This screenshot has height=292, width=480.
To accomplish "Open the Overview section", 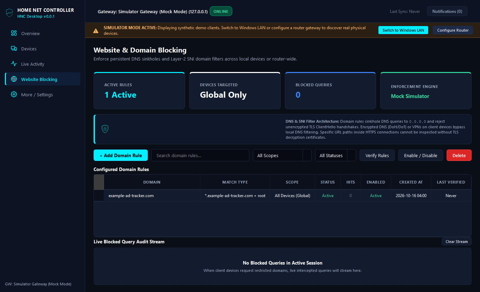I will pyautogui.click(x=42, y=33).
